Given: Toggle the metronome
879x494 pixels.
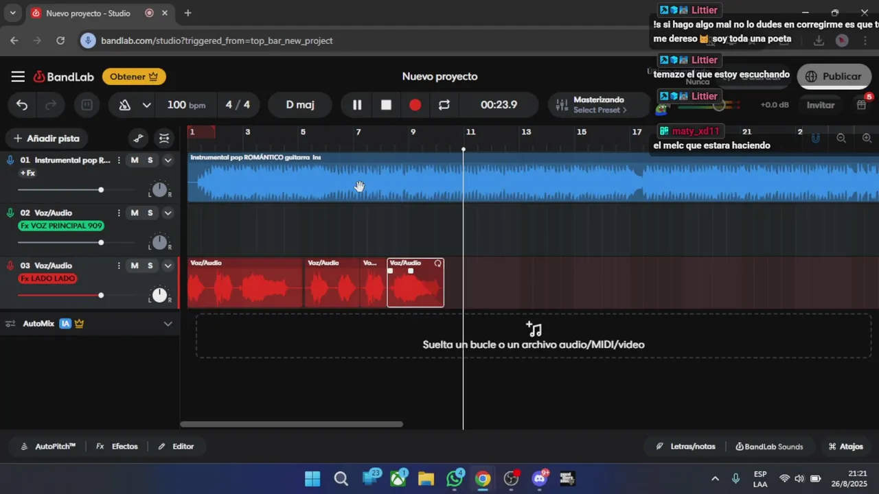Looking at the screenshot, I should (x=125, y=105).
